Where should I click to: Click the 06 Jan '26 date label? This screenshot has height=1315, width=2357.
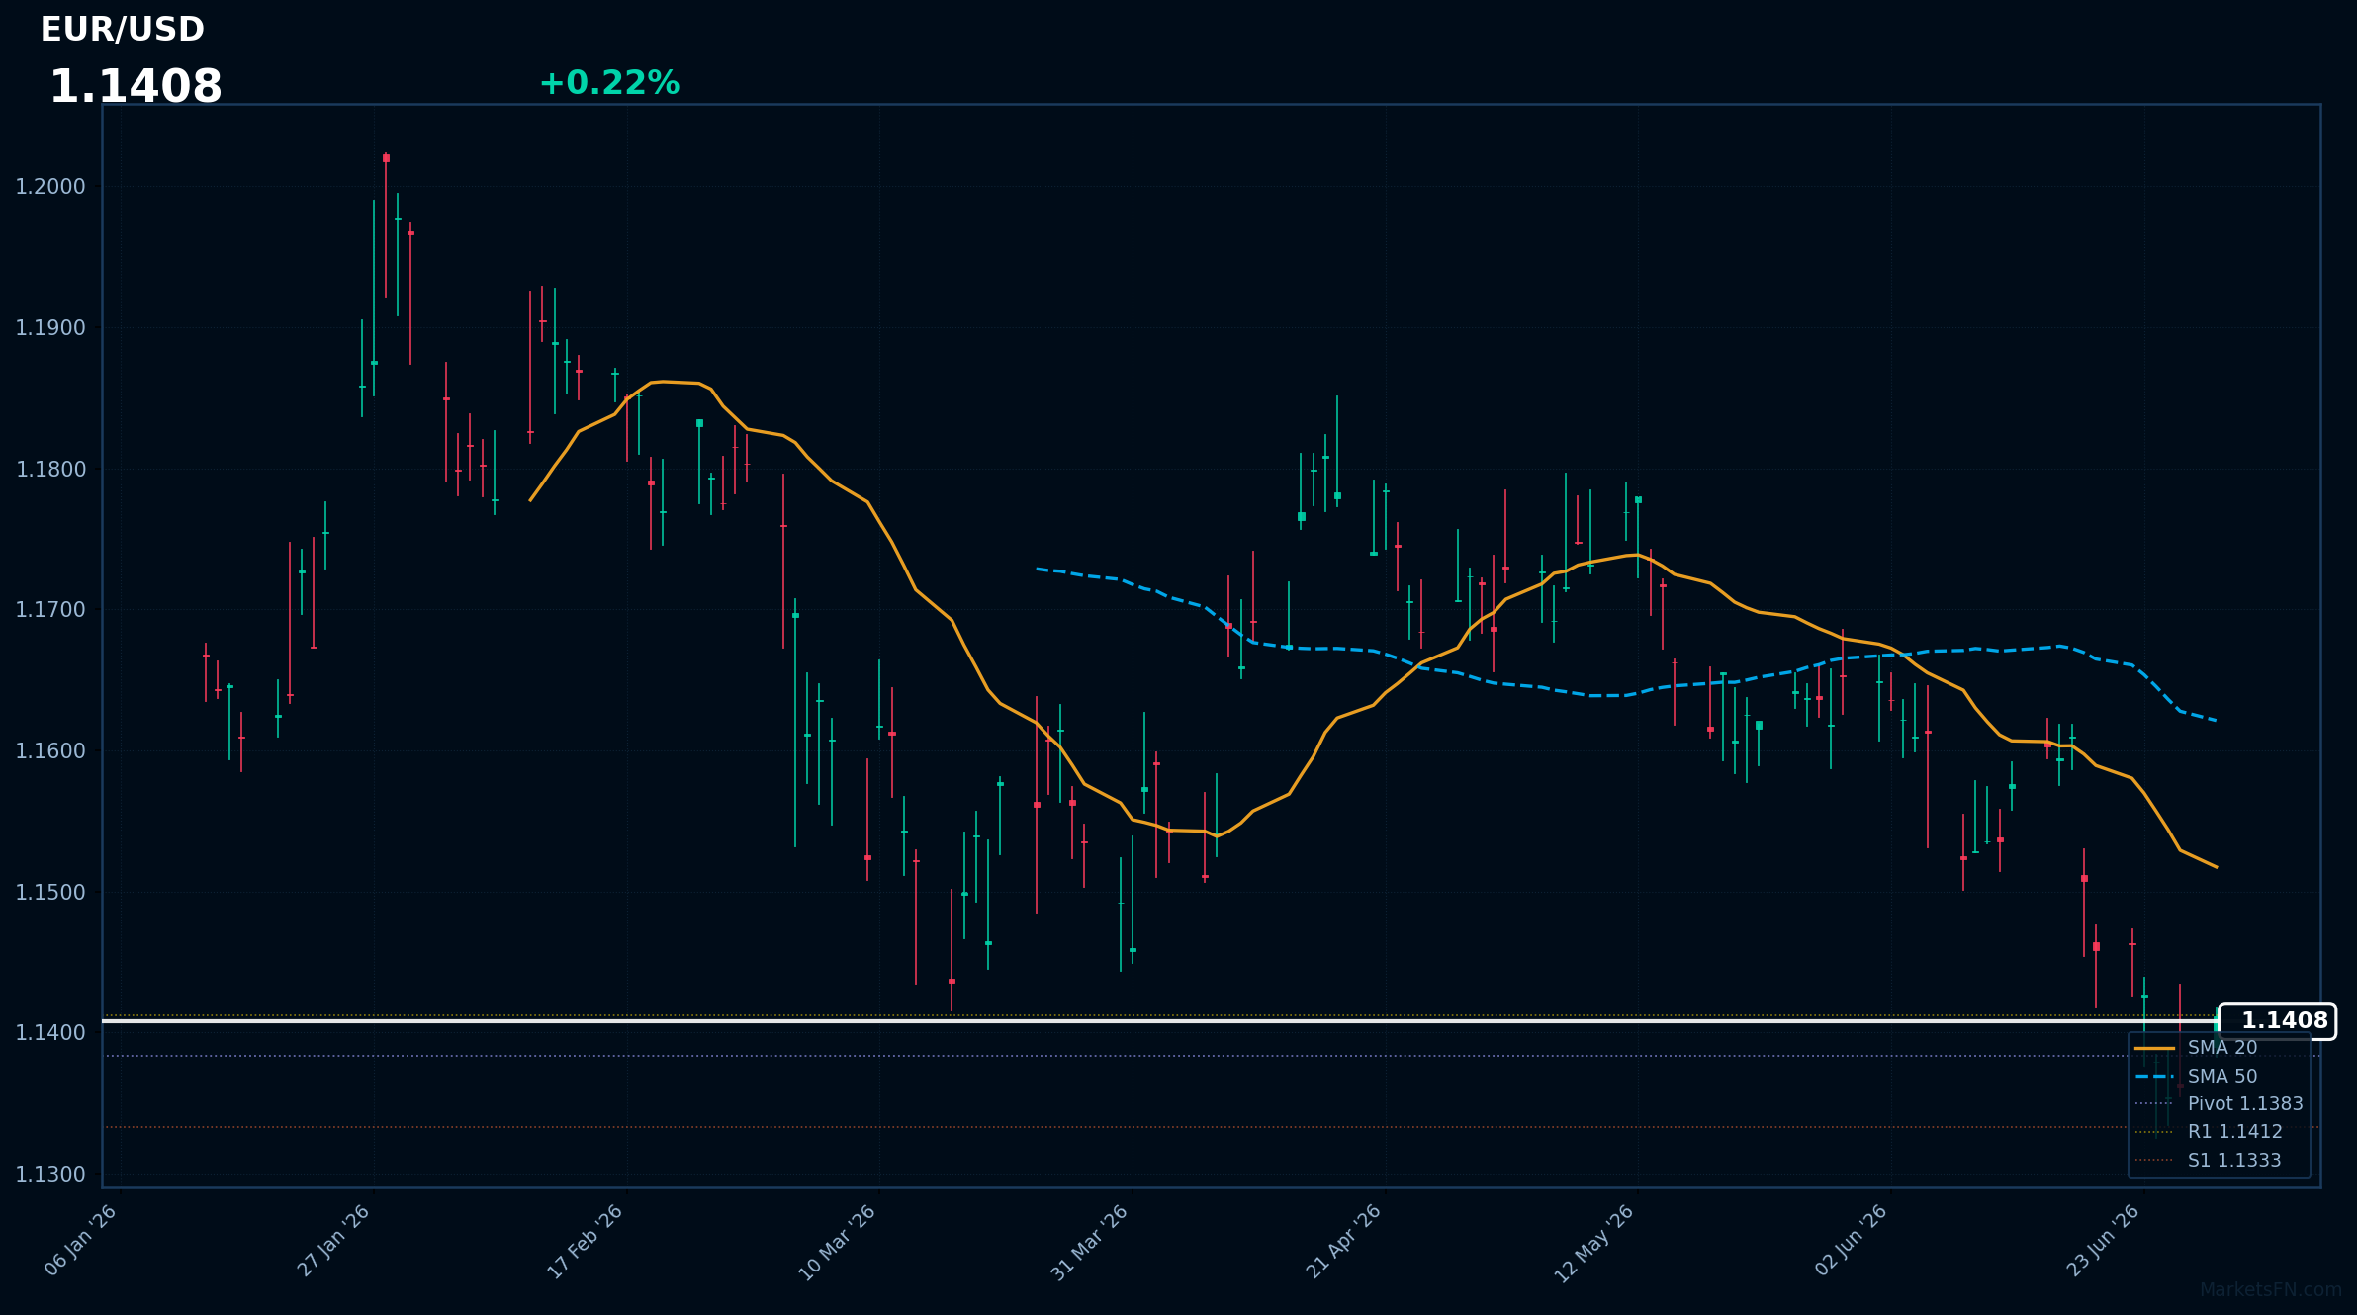pyautogui.click(x=81, y=1240)
